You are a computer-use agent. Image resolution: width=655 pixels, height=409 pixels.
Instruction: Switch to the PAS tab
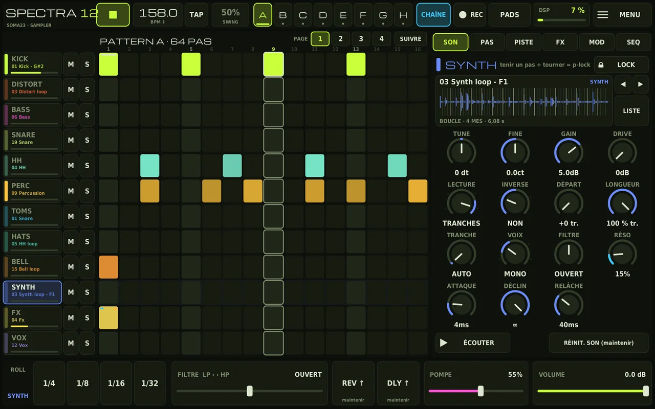(487, 42)
